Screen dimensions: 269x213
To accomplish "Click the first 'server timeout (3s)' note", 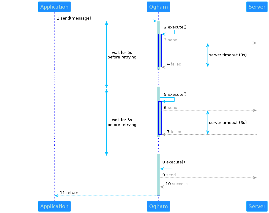I will (x=228, y=55).
